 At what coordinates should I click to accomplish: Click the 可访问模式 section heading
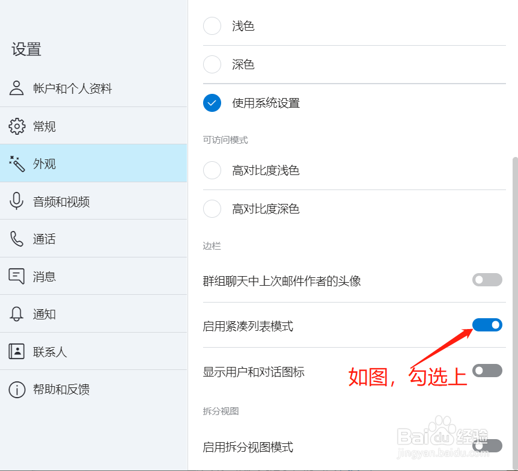coord(225,140)
